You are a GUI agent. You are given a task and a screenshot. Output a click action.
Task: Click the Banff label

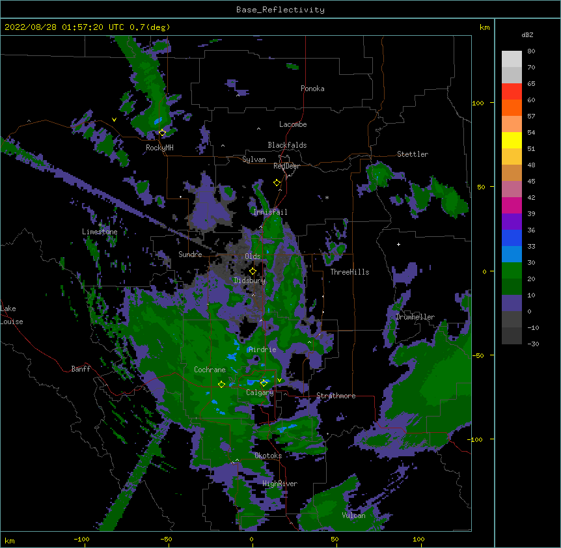81,369
